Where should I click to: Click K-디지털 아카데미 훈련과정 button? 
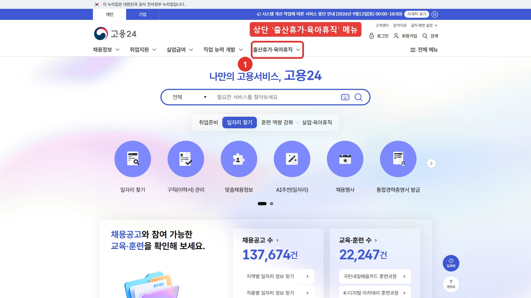[x=375, y=293]
